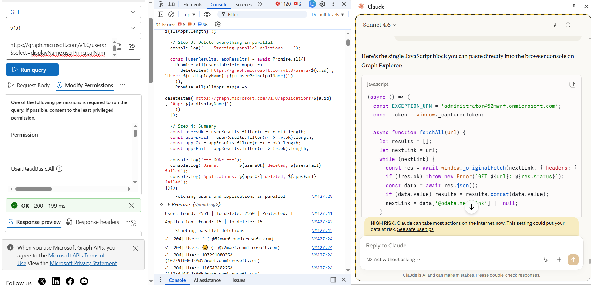Click the console output scrollbar thumb
591x285 pixels.
tap(348, 43)
